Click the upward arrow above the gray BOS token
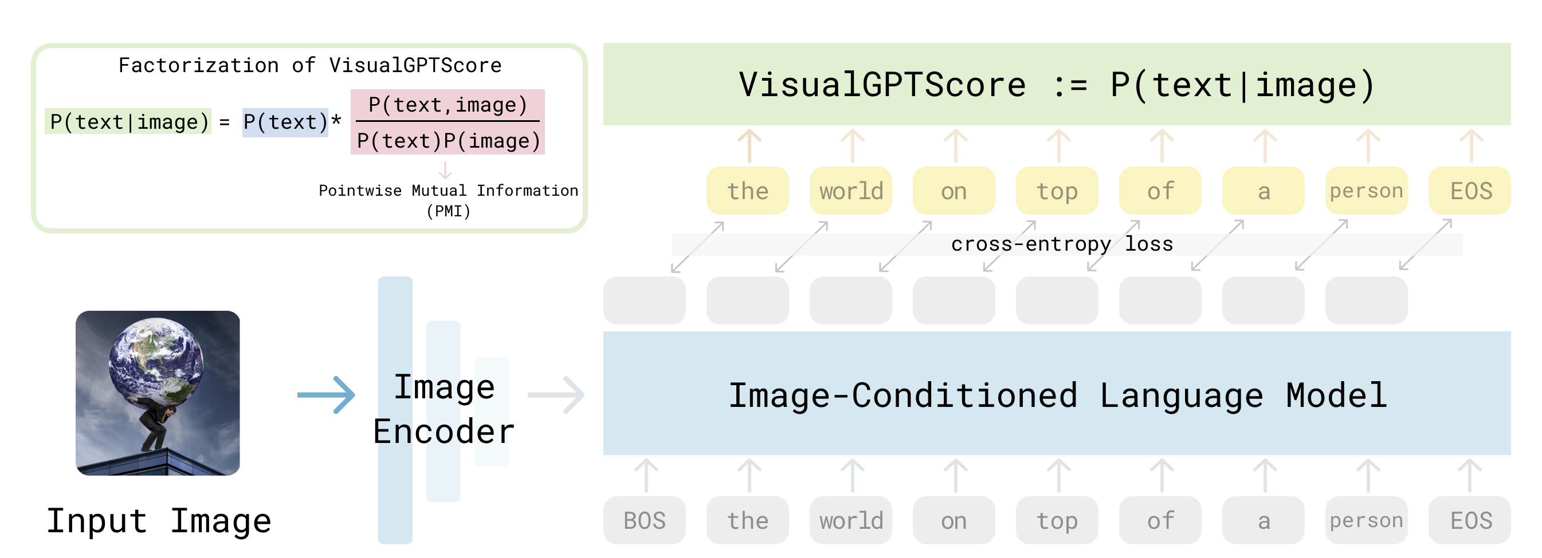This screenshot has width=1542, height=558. coord(646,476)
